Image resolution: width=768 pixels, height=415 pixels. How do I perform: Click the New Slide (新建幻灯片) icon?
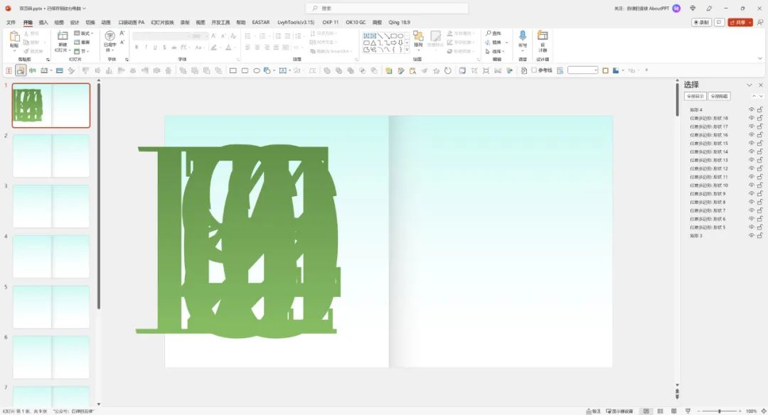pyautogui.click(x=63, y=36)
